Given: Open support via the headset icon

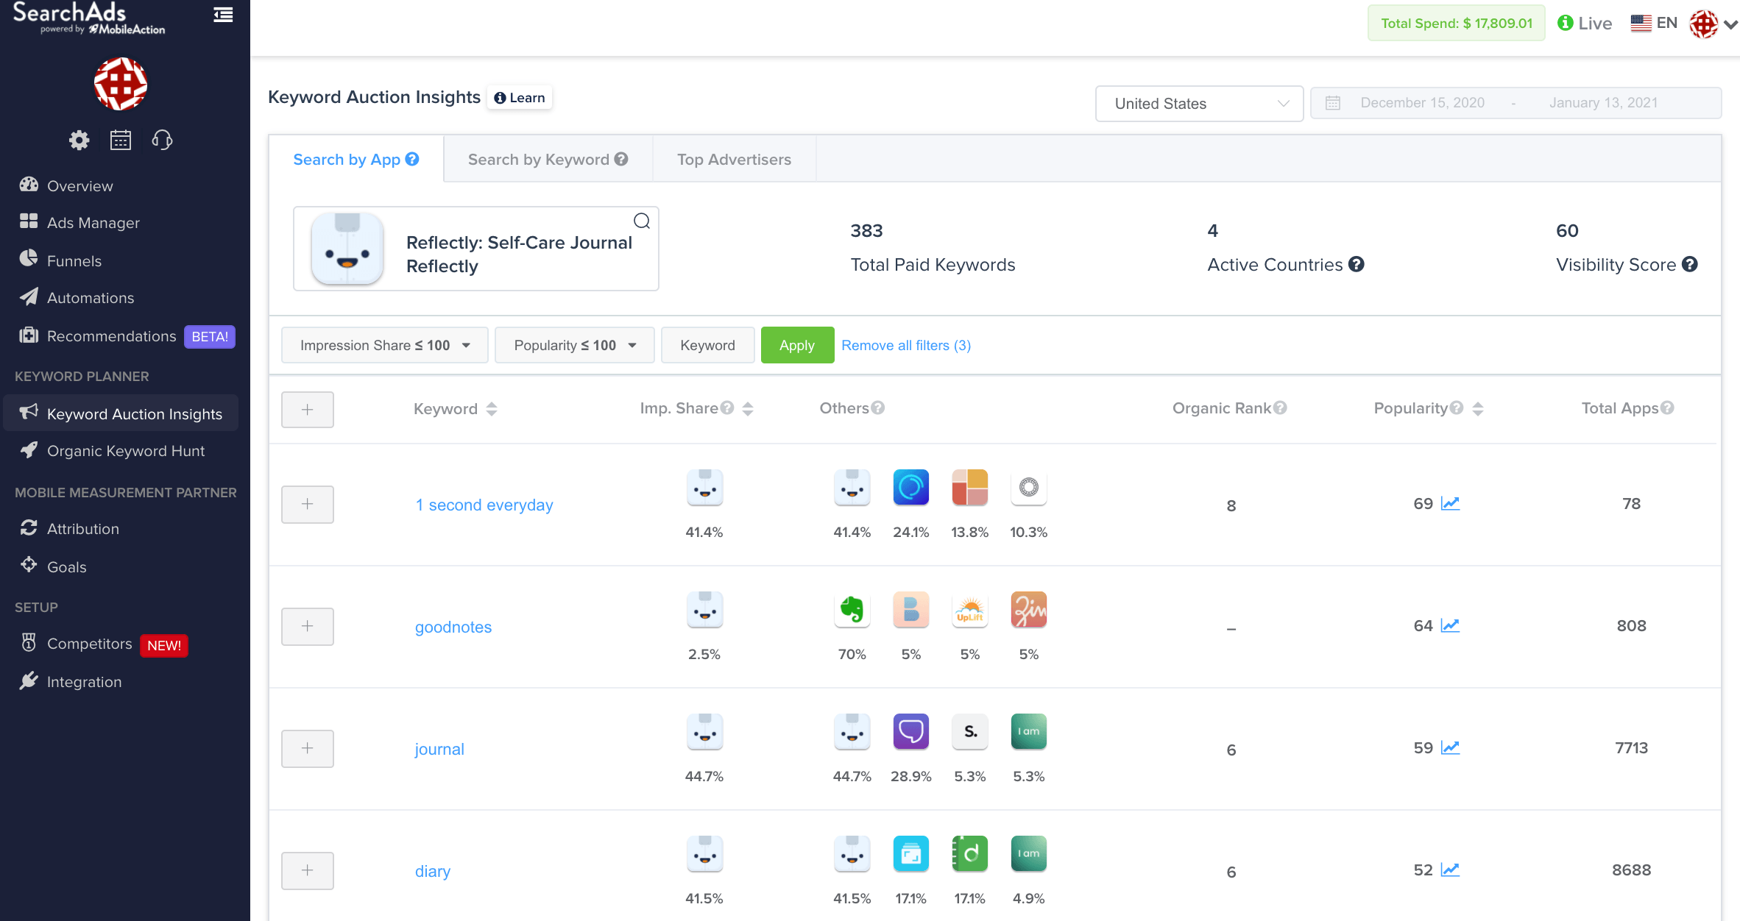Looking at the screenshot, I should click(162, 140).
